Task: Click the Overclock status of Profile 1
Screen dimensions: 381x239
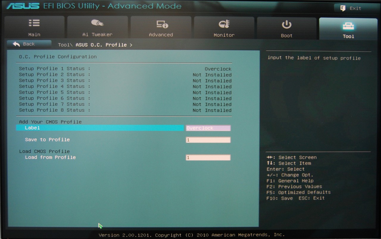Action: pyautogui.click(x=218, y=69)
